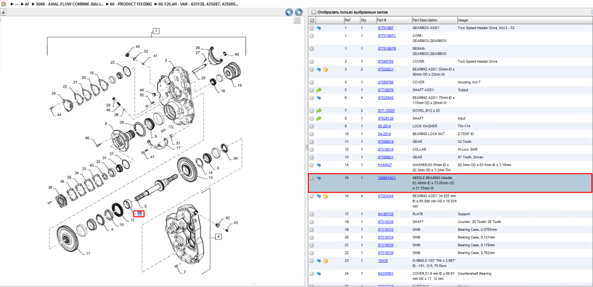Open part number link 837-12025
The image size is (593, 287).
click(386, 111)
